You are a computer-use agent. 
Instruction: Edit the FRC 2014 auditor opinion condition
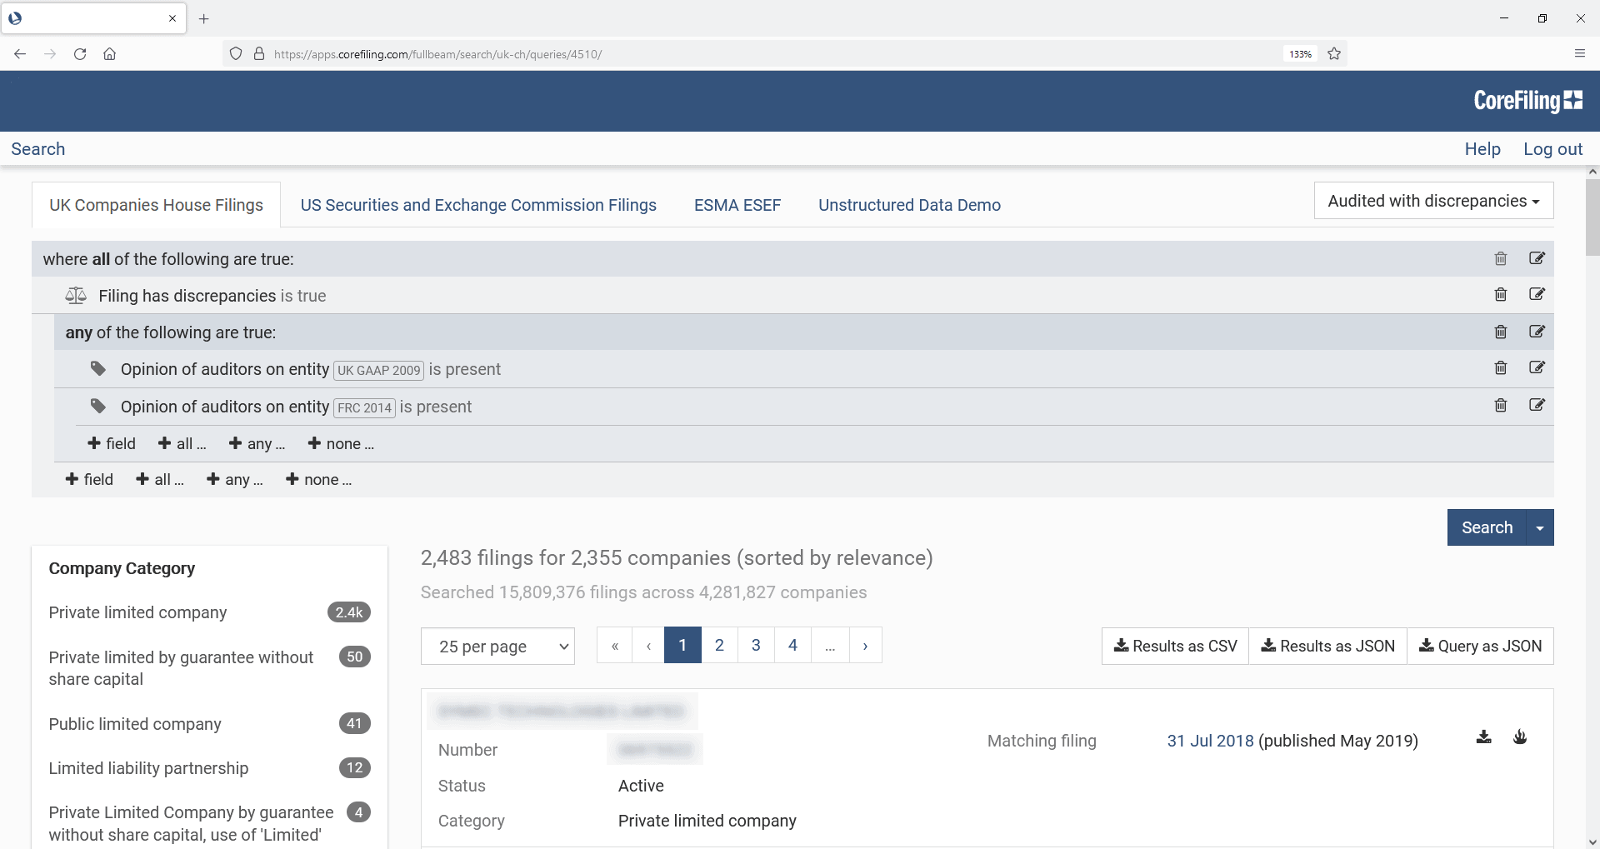pyautogui.click(x=1537, y=405)
